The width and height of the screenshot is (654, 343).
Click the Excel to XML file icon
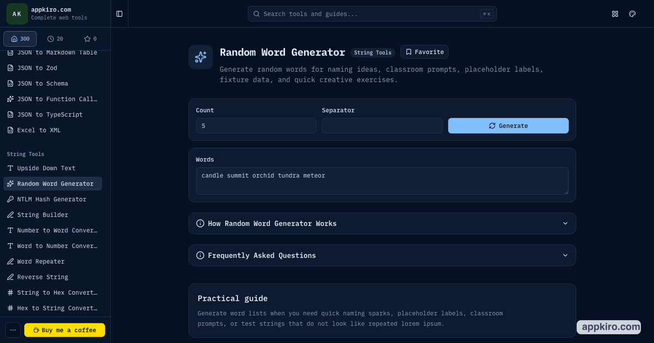[10, 130]
